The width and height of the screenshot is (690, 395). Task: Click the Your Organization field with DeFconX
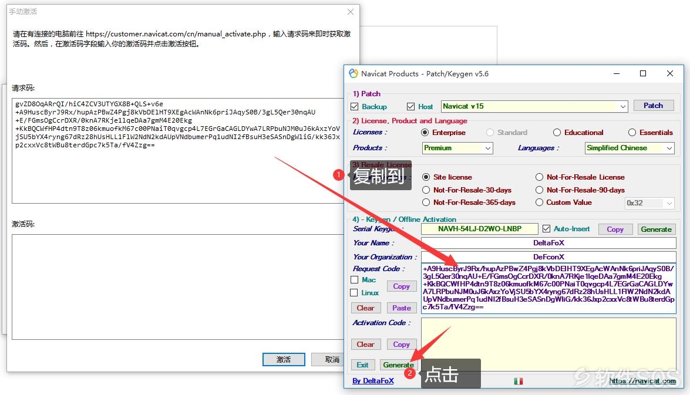[548, 257]
